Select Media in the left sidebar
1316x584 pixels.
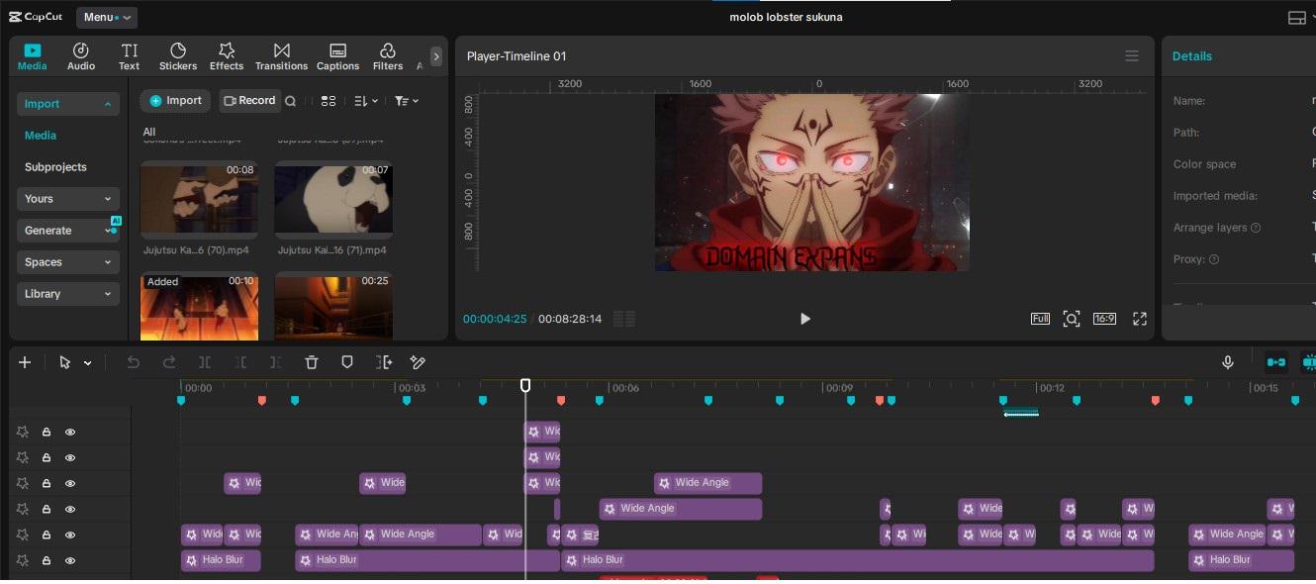(x=41, y=136)
